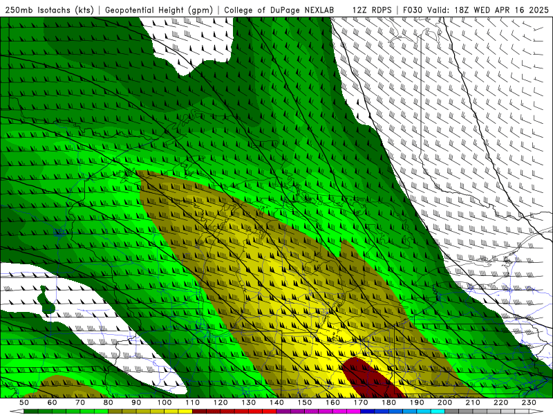Click the left arrow end of the color bar
553x415 pixels.
pos(16,412)
